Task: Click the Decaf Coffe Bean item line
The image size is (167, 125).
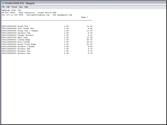Action: point(47,44)
